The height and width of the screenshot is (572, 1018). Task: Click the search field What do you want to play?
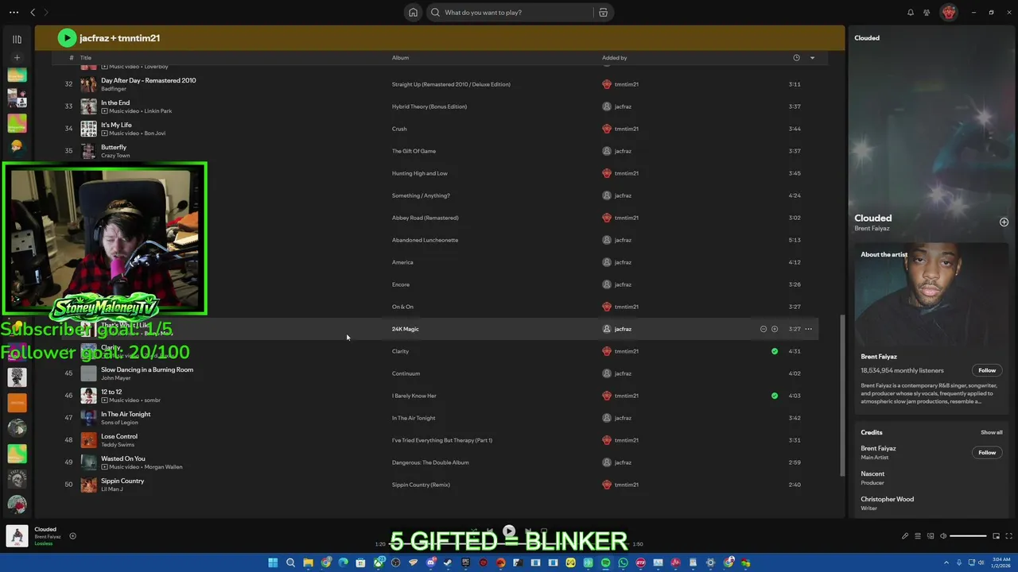tap(509, 13)
